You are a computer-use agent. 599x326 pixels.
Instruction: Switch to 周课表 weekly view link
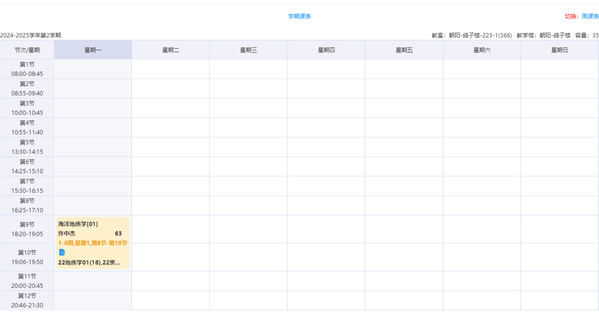click(x=590, y=16)
